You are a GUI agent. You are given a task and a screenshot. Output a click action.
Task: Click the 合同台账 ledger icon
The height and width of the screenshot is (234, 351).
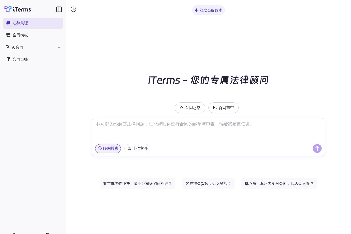pyautogui.click(x=8, y=59)
